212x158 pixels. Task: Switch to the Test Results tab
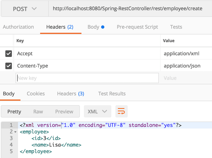pyautogui.click(x=112, y=93)
